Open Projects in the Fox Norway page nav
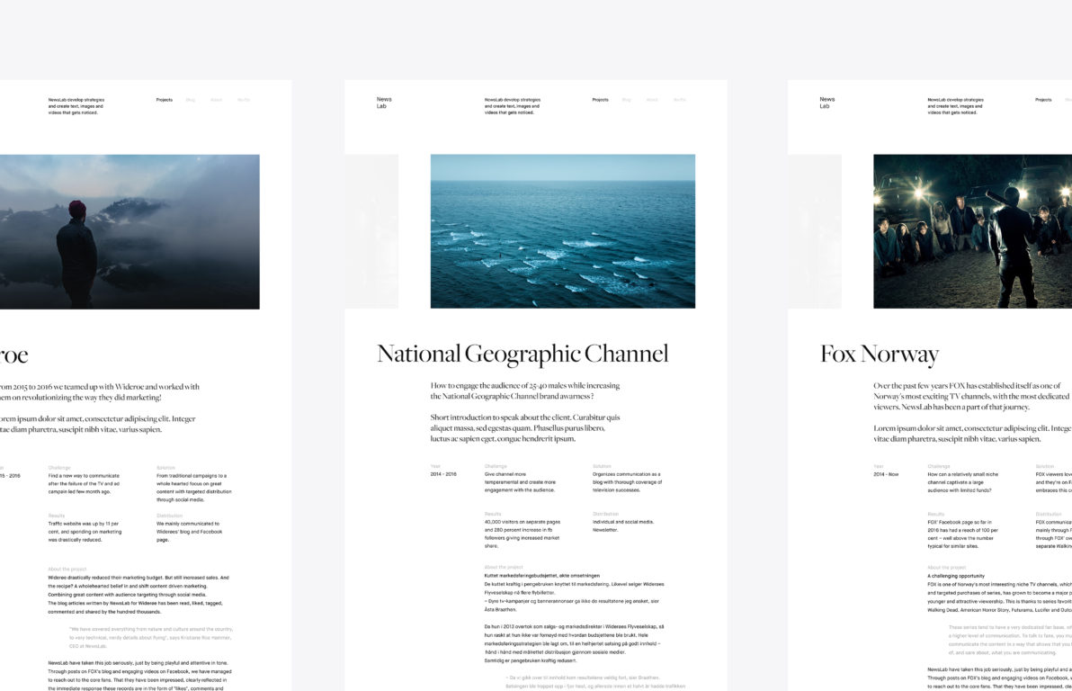This screenshot has width=1072, height=691. [x=1043, y=100]
